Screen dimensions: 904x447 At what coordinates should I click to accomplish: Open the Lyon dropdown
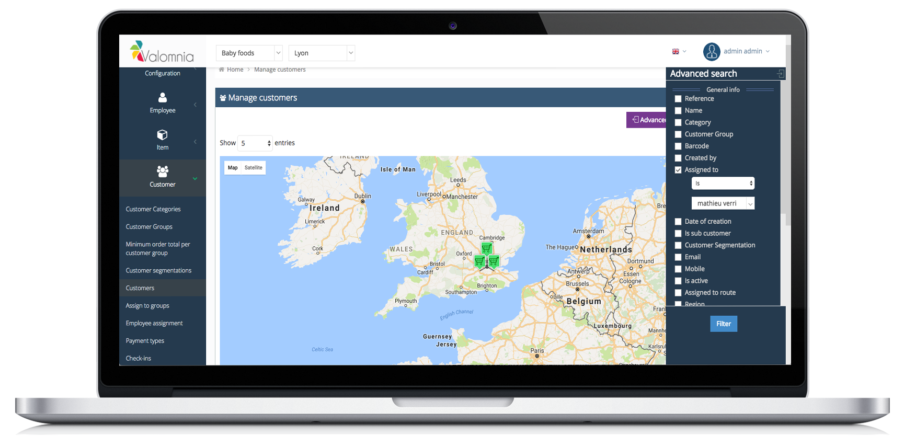[x=322, y=53]
